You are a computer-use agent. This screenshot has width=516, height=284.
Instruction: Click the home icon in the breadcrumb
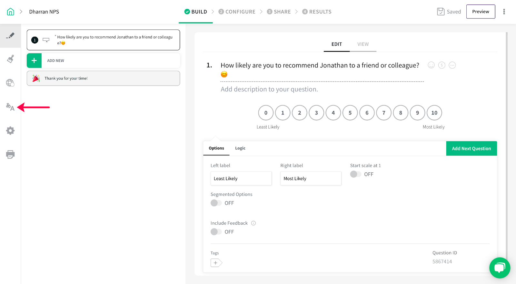(11, 12)
